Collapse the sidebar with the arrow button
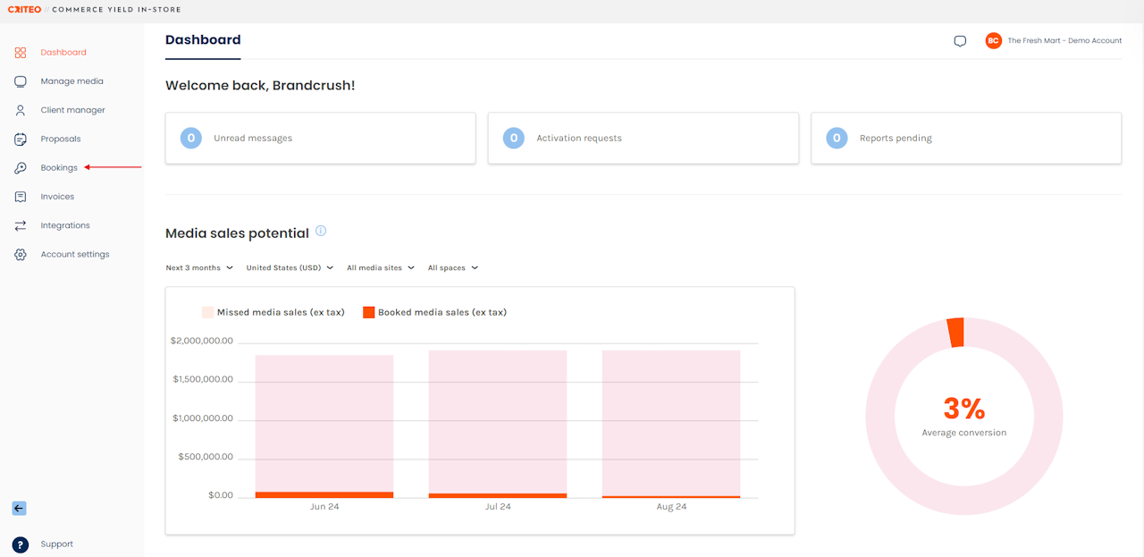This screenshot has width=1144, height=557. [x=19, y=508]
